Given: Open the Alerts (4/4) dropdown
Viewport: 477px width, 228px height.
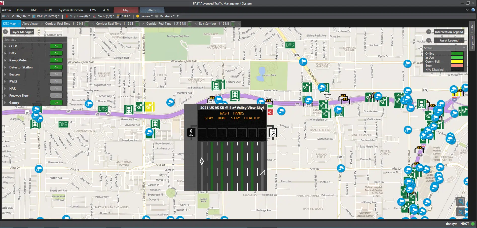Looking at the screenshot, I should tap(103, 16).
